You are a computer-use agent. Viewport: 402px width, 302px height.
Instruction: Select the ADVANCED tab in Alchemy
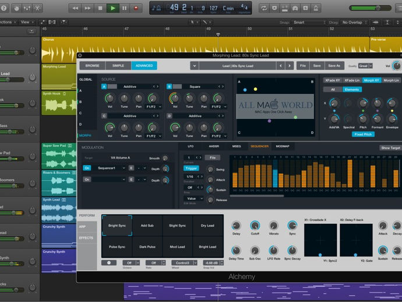[x=144, y=66]
